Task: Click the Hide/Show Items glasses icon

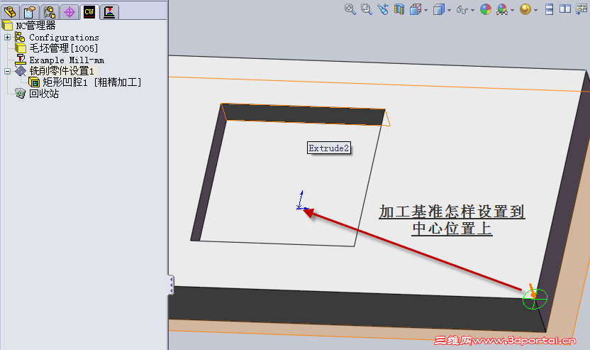Action: (x=462, y=9)
